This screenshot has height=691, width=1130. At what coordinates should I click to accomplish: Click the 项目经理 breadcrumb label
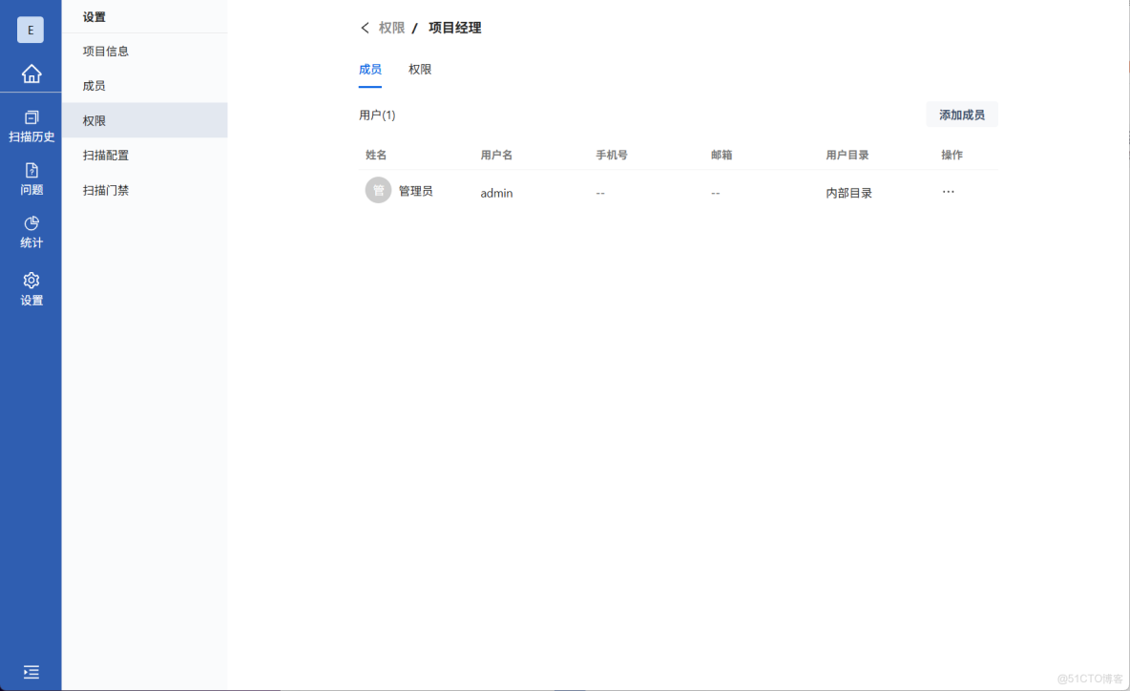454,28
